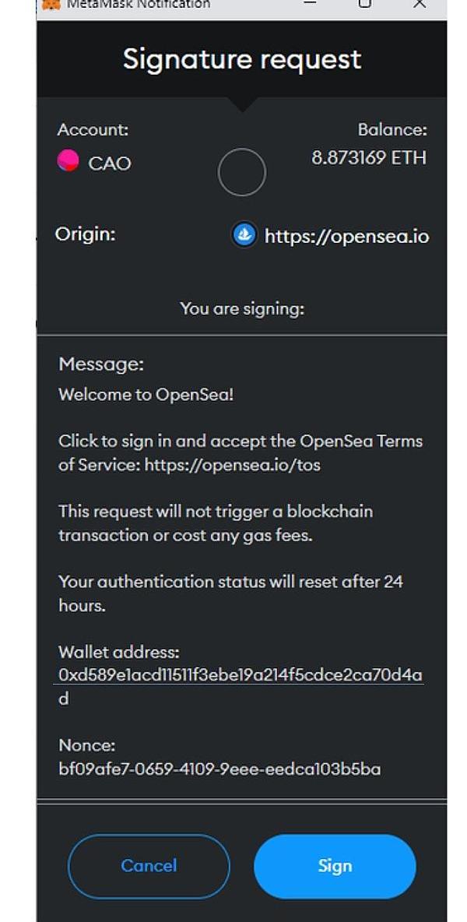Maximize the MetaMask Notification window
Viewport: 467px width, 922px height.
pos(364,4)
